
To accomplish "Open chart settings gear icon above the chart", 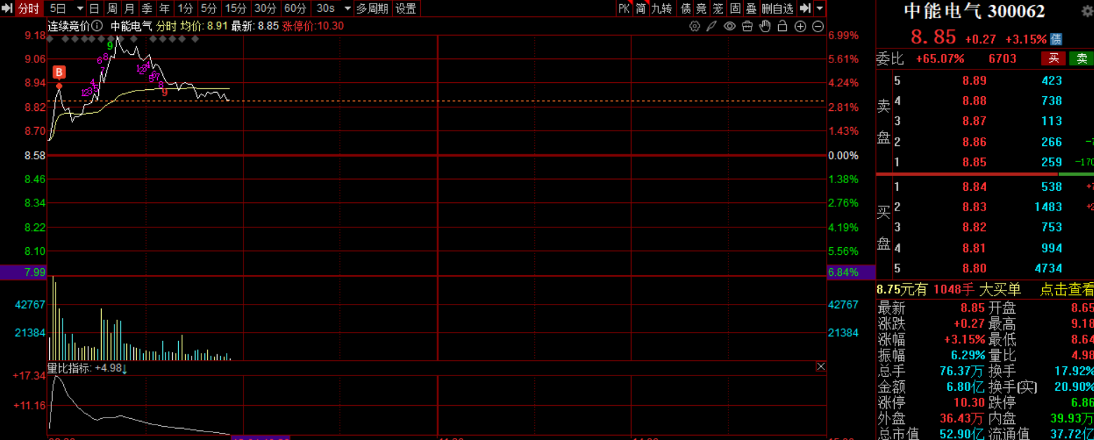I will [695, 26].
